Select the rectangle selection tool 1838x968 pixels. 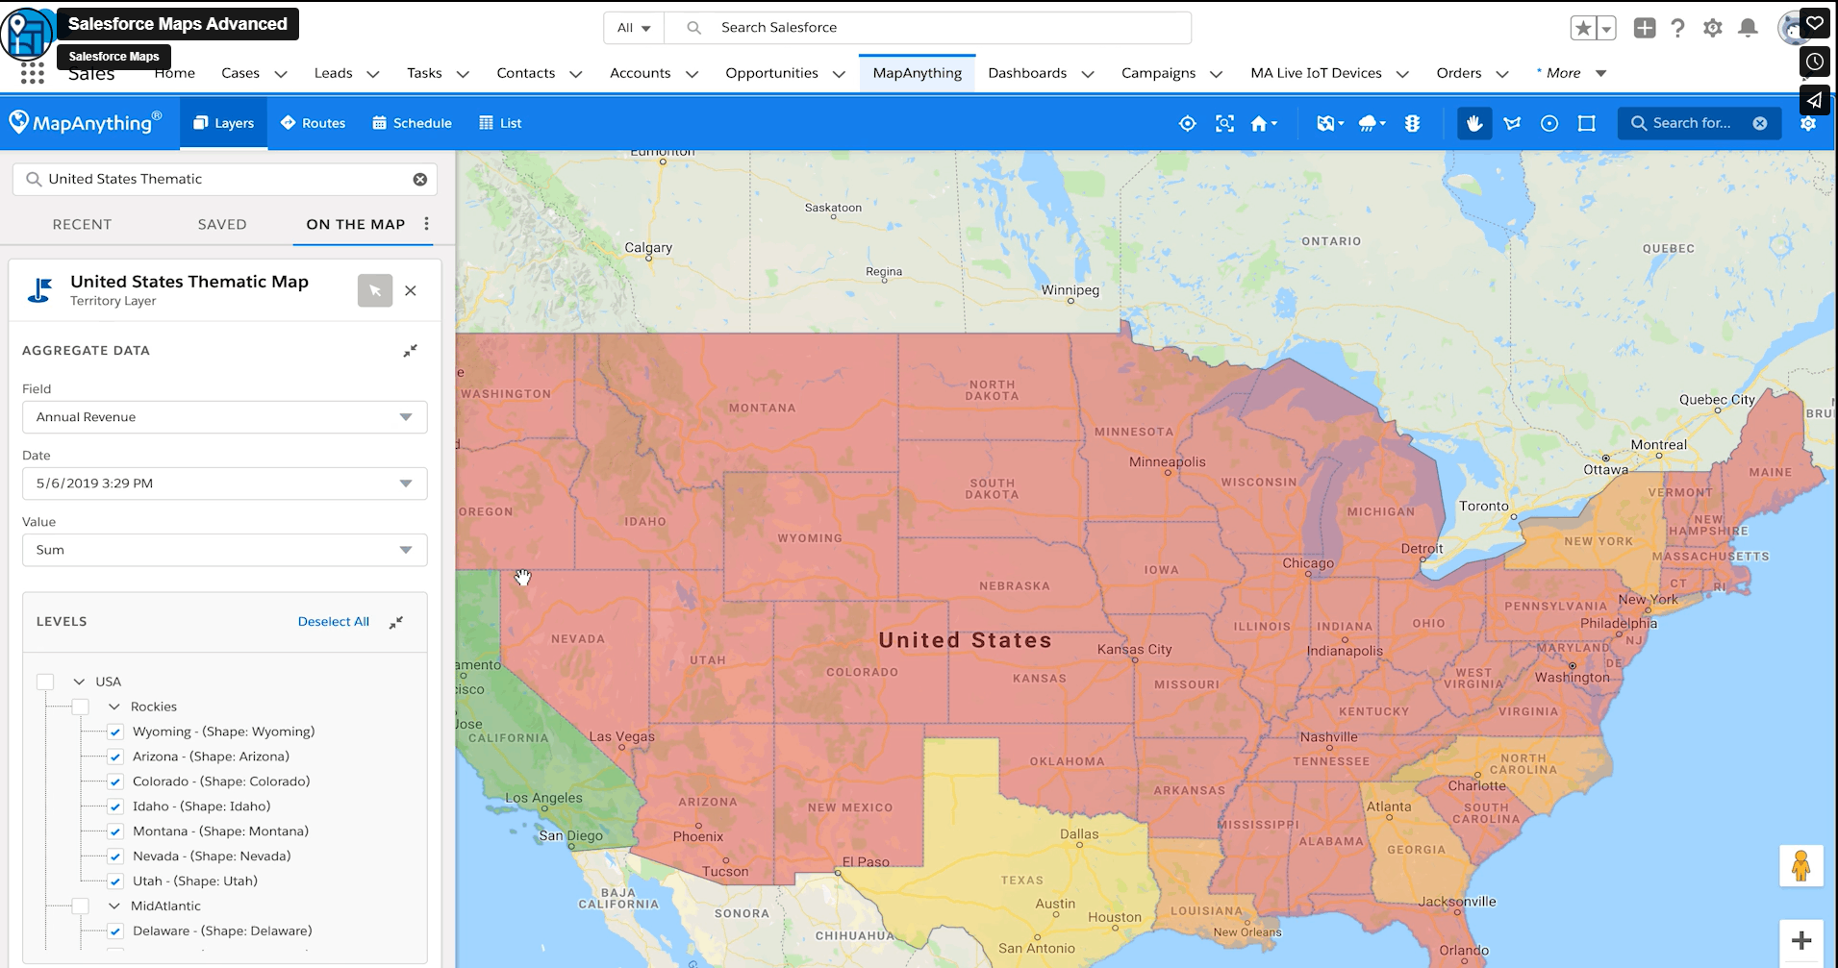click(1587, 123)
